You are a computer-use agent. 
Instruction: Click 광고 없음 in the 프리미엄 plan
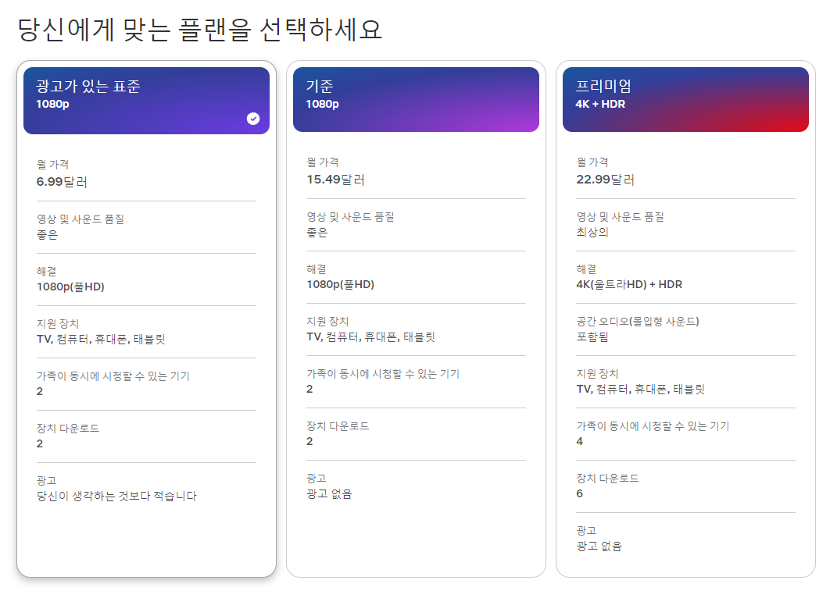click(x=599, y=546)
